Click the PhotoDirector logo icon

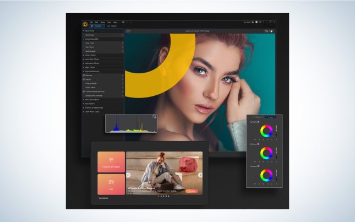(86, 24)
